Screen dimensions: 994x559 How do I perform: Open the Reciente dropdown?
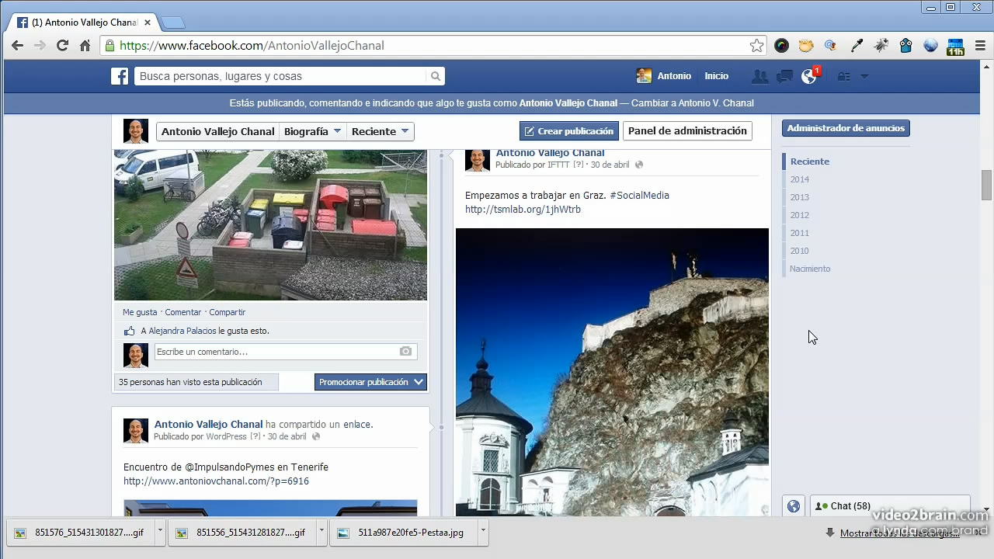pyautogui.click(x=381, y=131)
